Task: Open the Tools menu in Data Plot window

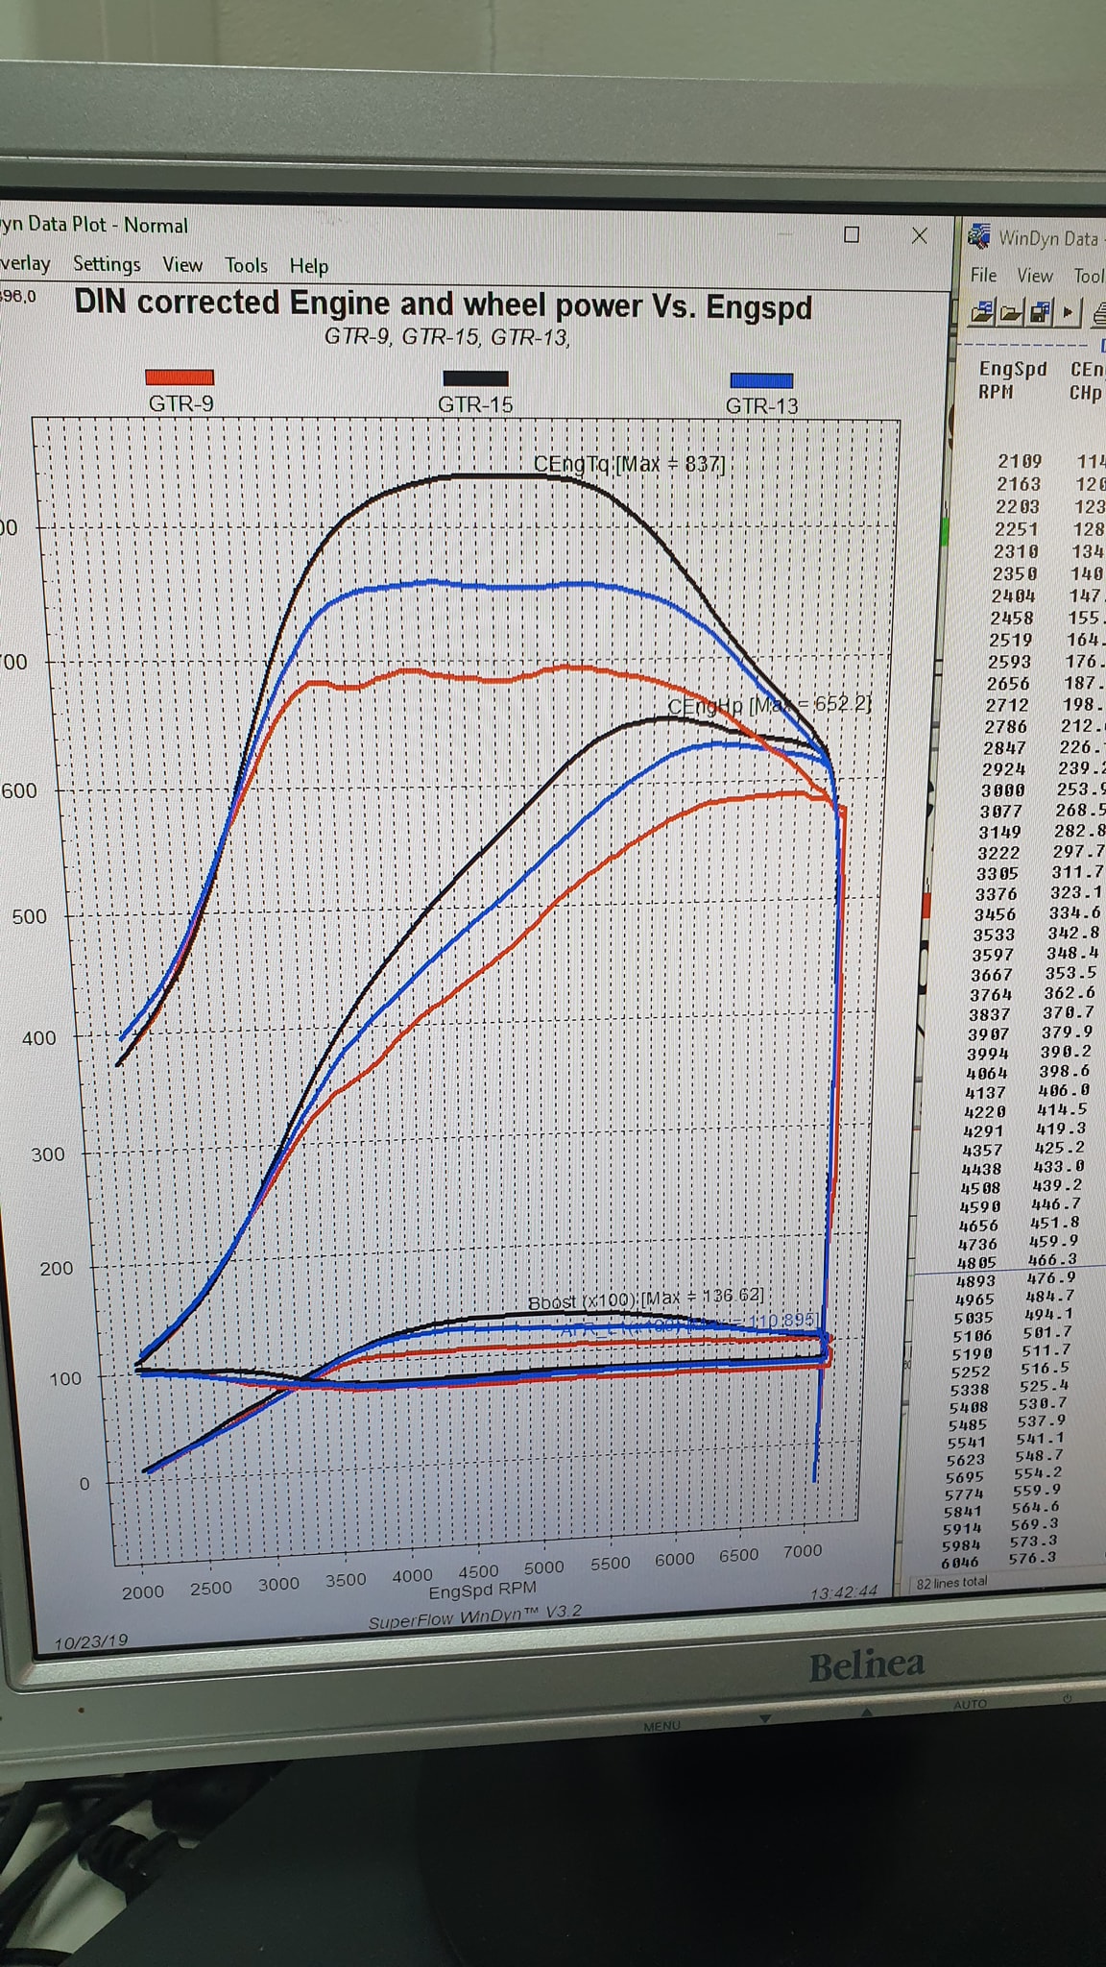Action: 246,265
